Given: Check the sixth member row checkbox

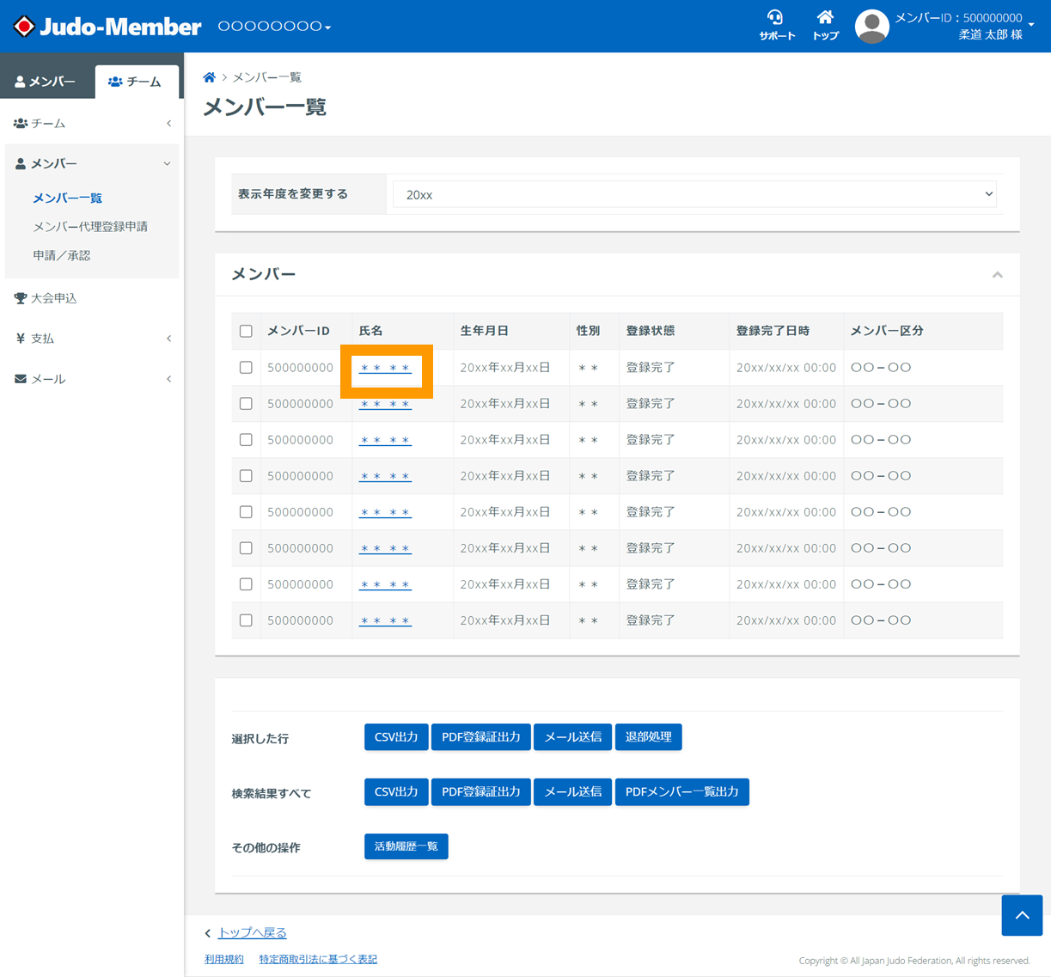Looking at the screenshot, I should click(246, 547).
